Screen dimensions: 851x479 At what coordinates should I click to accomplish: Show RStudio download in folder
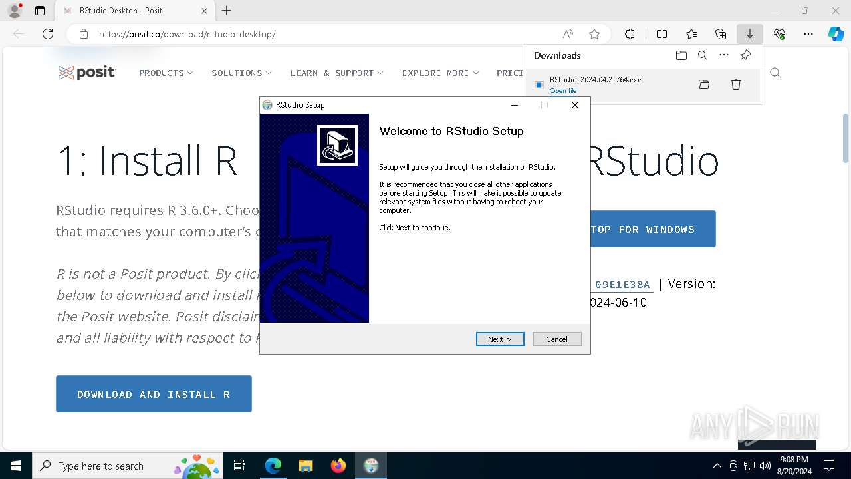click(704, 84)
